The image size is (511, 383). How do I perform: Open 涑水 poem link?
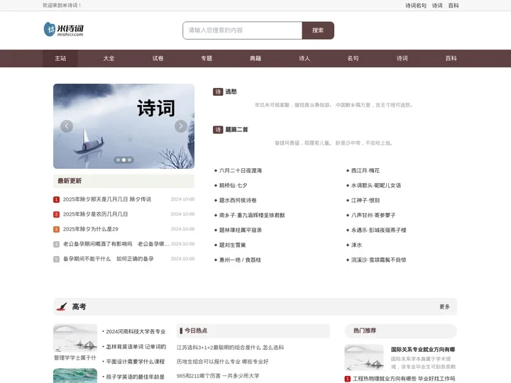356,245
